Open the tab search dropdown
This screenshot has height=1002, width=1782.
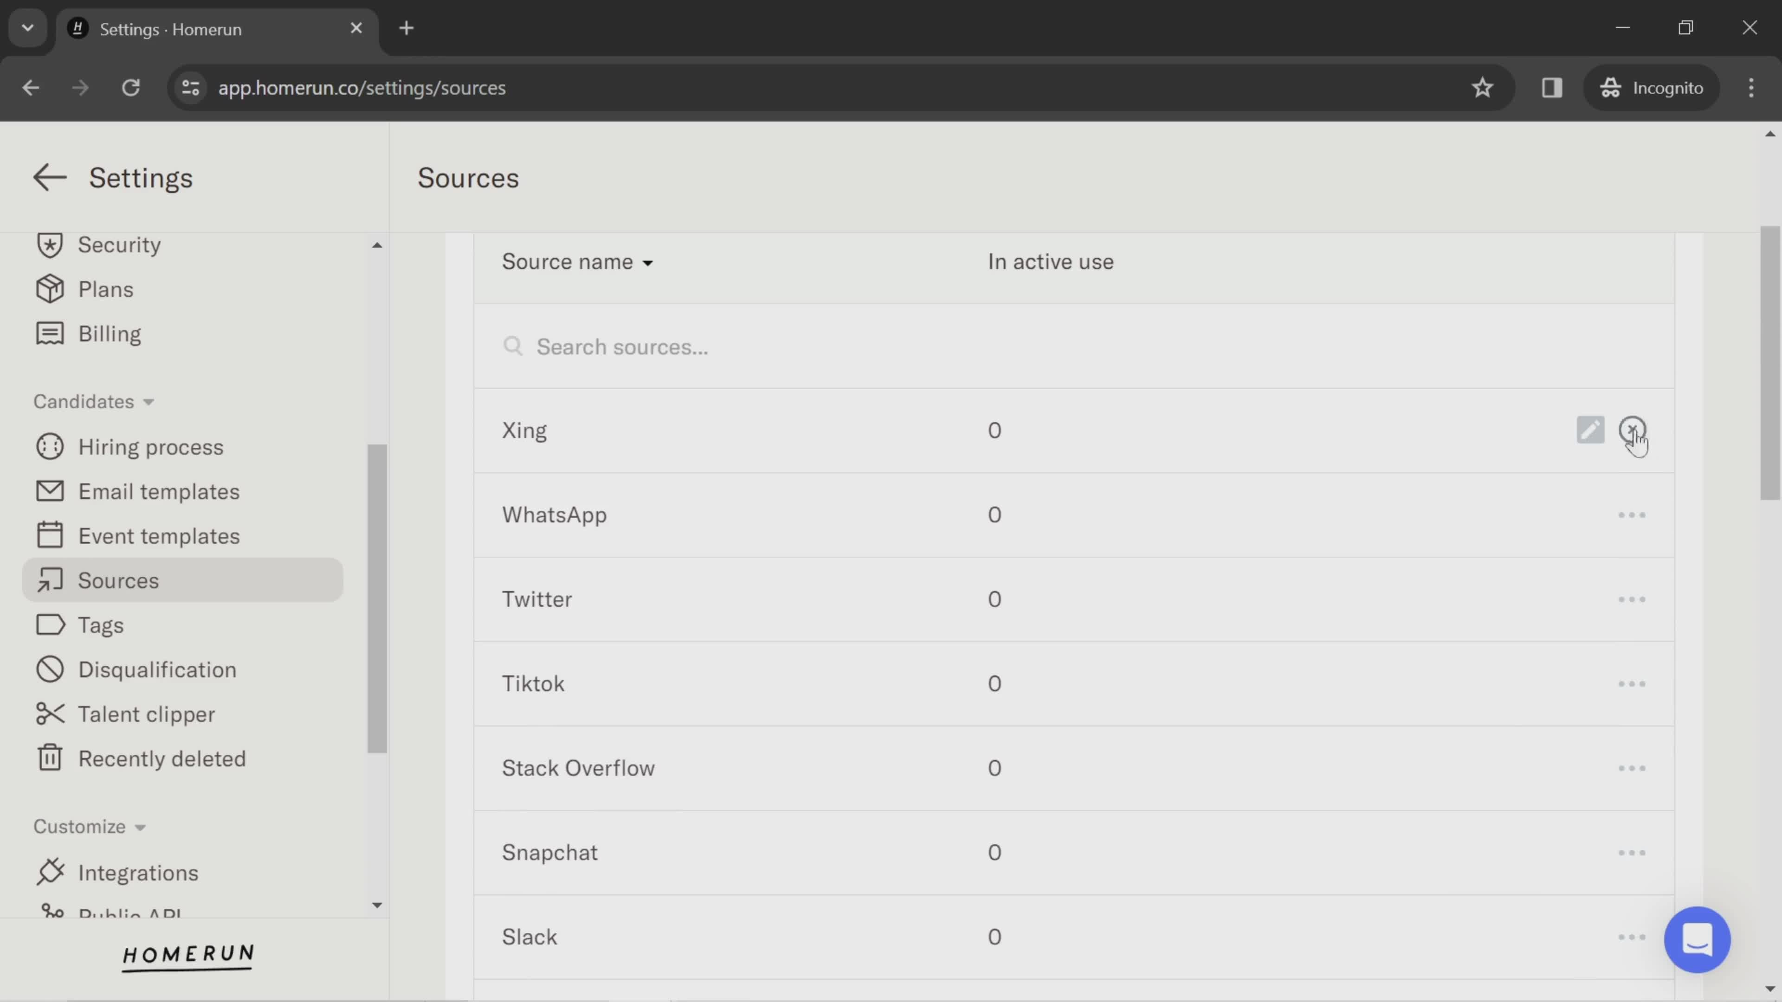point(28,28)
